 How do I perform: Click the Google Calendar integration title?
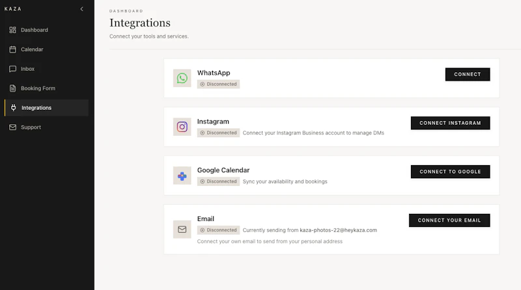pos(223,170)
